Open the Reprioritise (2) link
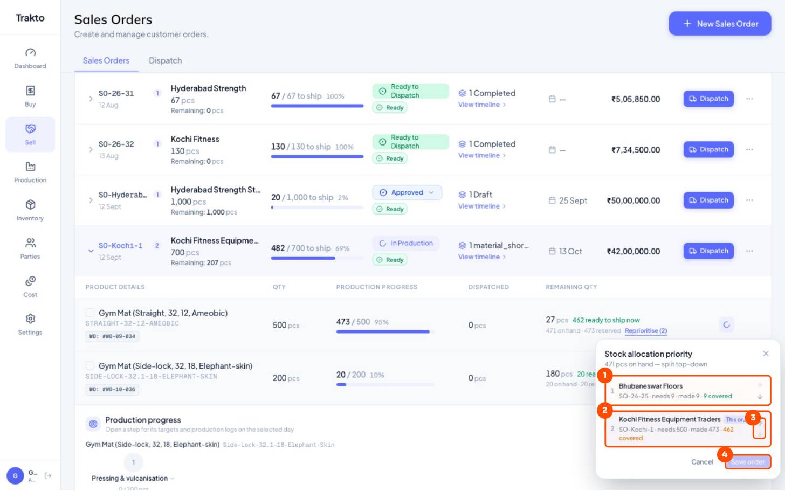 coord(646,331)
